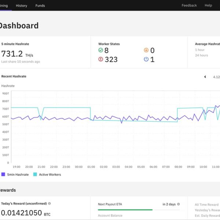Click the 1 hour average hashrate row
This screenshot has width=220, height=220.
pyautogui.click(x=200, y=50)
